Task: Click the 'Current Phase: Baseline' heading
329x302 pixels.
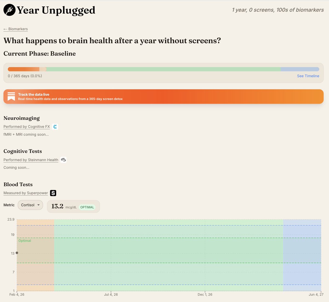Action: (39, 53)
